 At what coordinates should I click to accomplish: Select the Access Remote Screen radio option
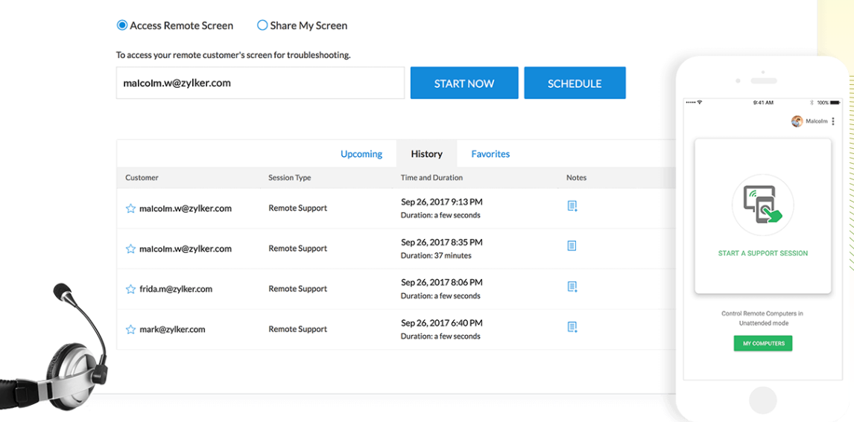pos(122,25)
